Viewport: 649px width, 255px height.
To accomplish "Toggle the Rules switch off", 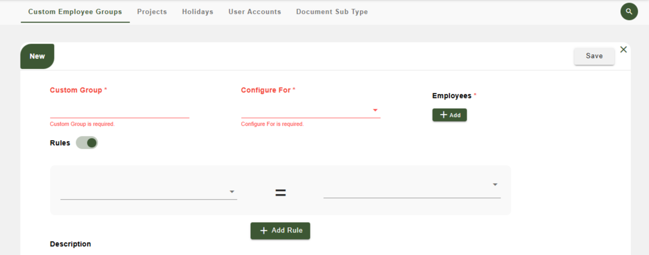I will point(87,143).
